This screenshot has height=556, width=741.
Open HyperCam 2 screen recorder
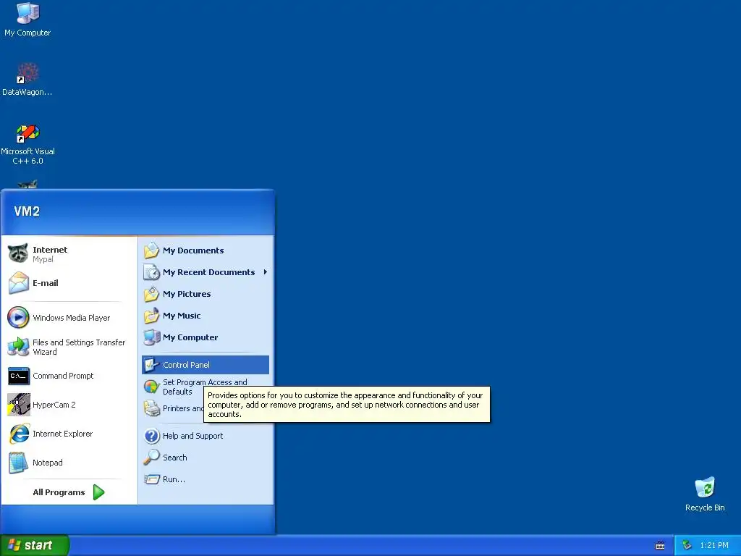[x=69, y=405]
